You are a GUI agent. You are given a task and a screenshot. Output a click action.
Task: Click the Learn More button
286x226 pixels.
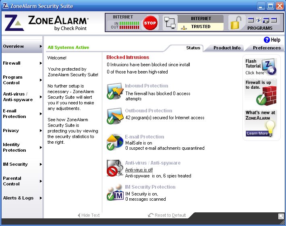pos(257,133)
